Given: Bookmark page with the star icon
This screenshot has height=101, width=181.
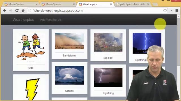Looking at the screenshot, I should 165,11.
